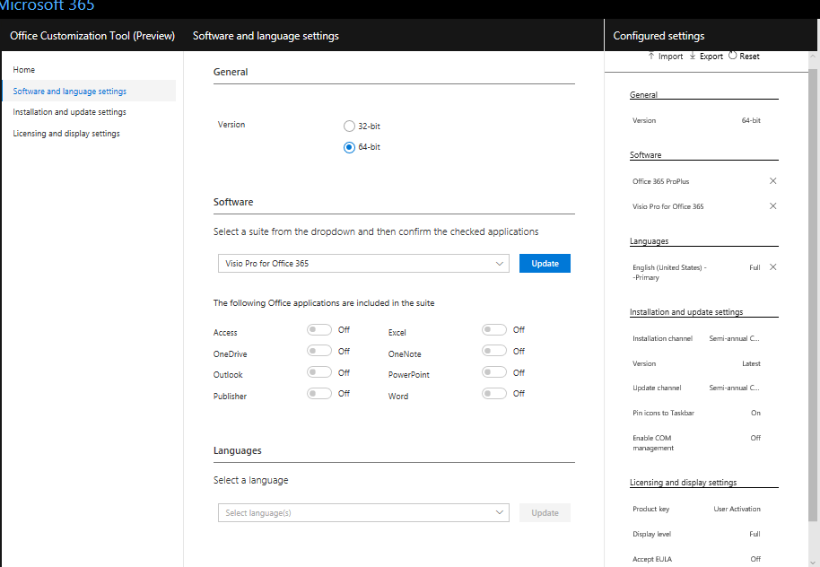
Task: Select the 32-bit version radio button
Action: (349, 126)
